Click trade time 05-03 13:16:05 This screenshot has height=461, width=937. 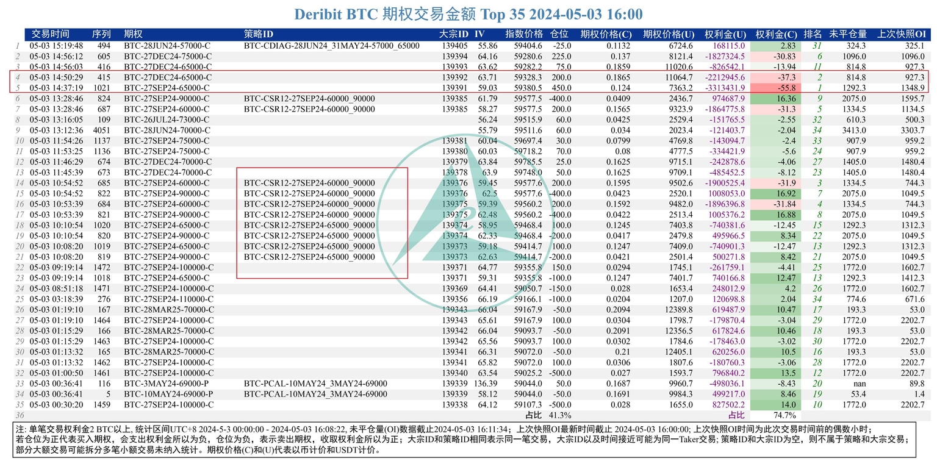pos(56,120)
